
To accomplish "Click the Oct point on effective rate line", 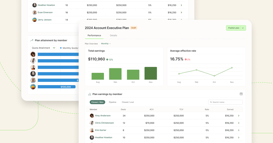I will pyautogui.click(x=214, y=76).
